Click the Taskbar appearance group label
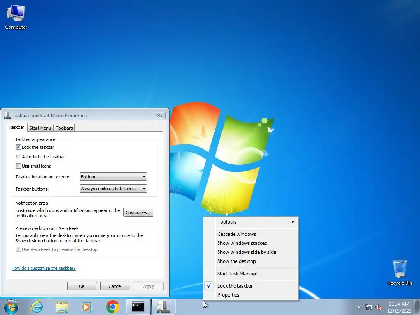 pos(35,139)
